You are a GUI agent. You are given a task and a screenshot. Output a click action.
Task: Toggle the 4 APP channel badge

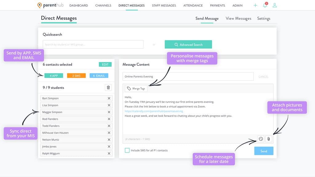point(54,76)
